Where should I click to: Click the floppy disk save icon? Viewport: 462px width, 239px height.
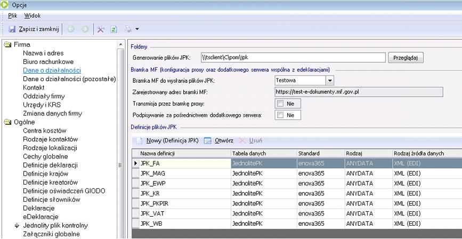[x=12, y=29]
